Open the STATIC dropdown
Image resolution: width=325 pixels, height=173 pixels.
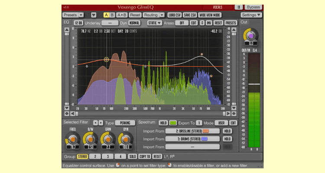[155, 23]
